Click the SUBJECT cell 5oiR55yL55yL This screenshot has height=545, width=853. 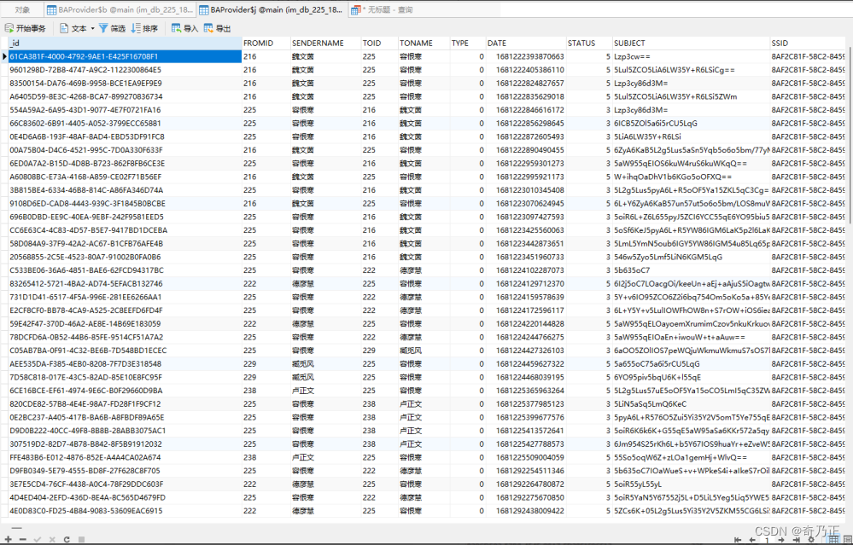pos(691,484)
